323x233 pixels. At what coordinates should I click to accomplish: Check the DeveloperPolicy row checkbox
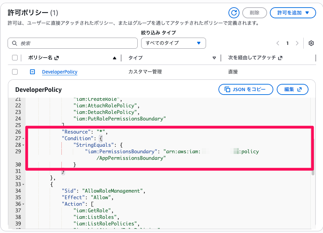(x=15, y=72)
